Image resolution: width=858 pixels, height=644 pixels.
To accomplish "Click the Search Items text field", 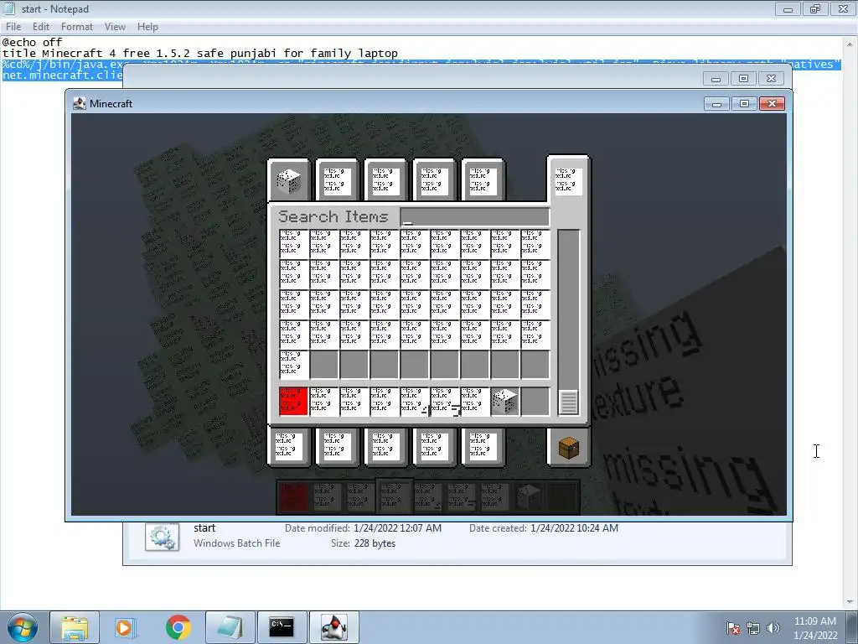I will (x=475, y=217).
